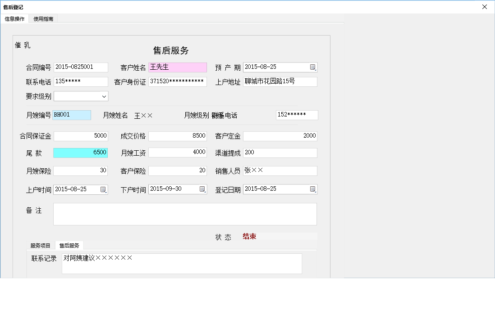Screen dimensions: 495x319
Task: Select the pink 客户姓名 field
Action: click(178, 67)
